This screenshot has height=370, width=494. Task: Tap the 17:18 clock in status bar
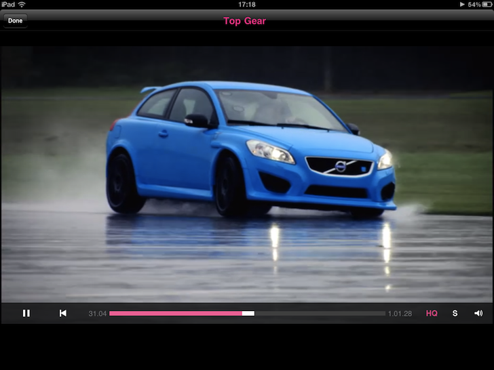coord(247,4)
